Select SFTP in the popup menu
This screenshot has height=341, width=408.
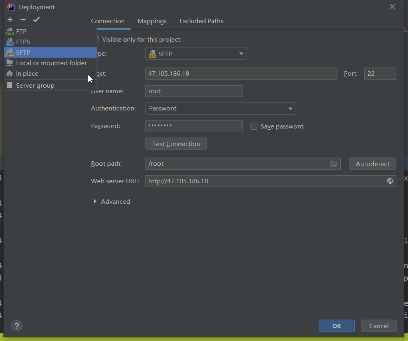click(50, 52)
